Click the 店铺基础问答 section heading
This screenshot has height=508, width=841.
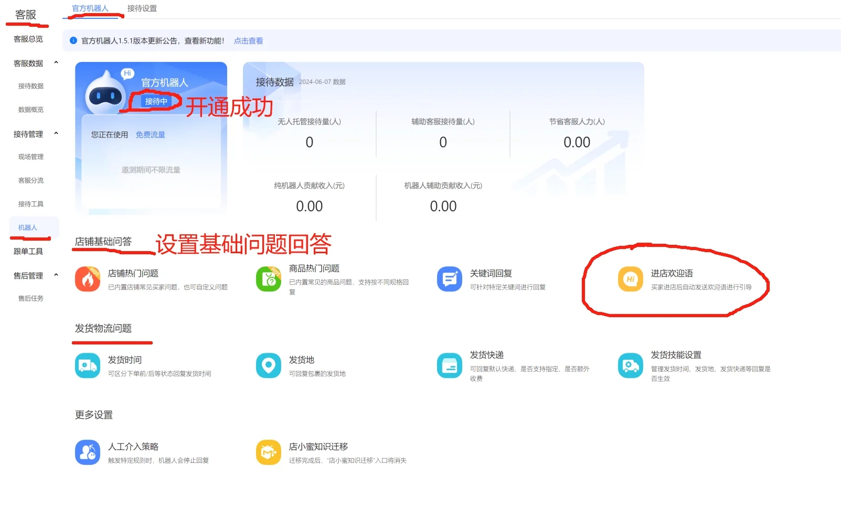103,242
